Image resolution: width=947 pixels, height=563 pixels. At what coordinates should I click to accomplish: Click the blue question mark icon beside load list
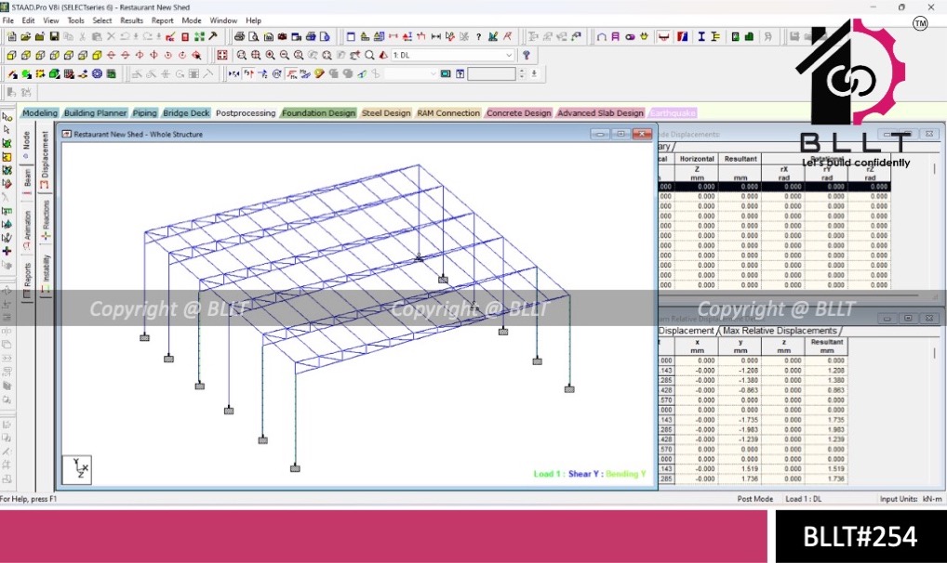click(x=527, y=55)
